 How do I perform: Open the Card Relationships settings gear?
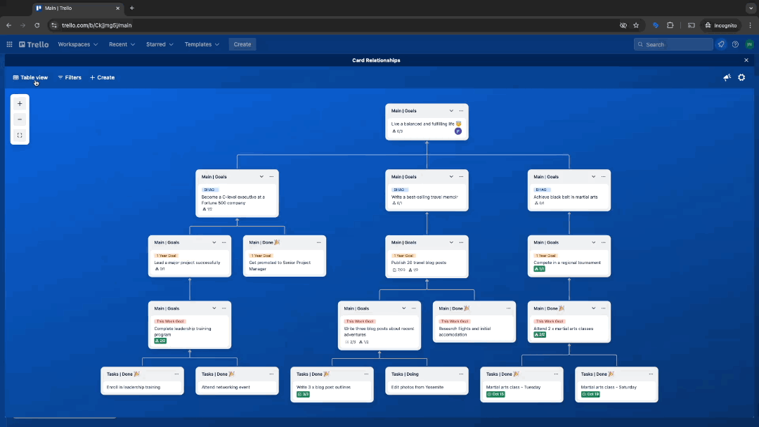tap(741, 77)
